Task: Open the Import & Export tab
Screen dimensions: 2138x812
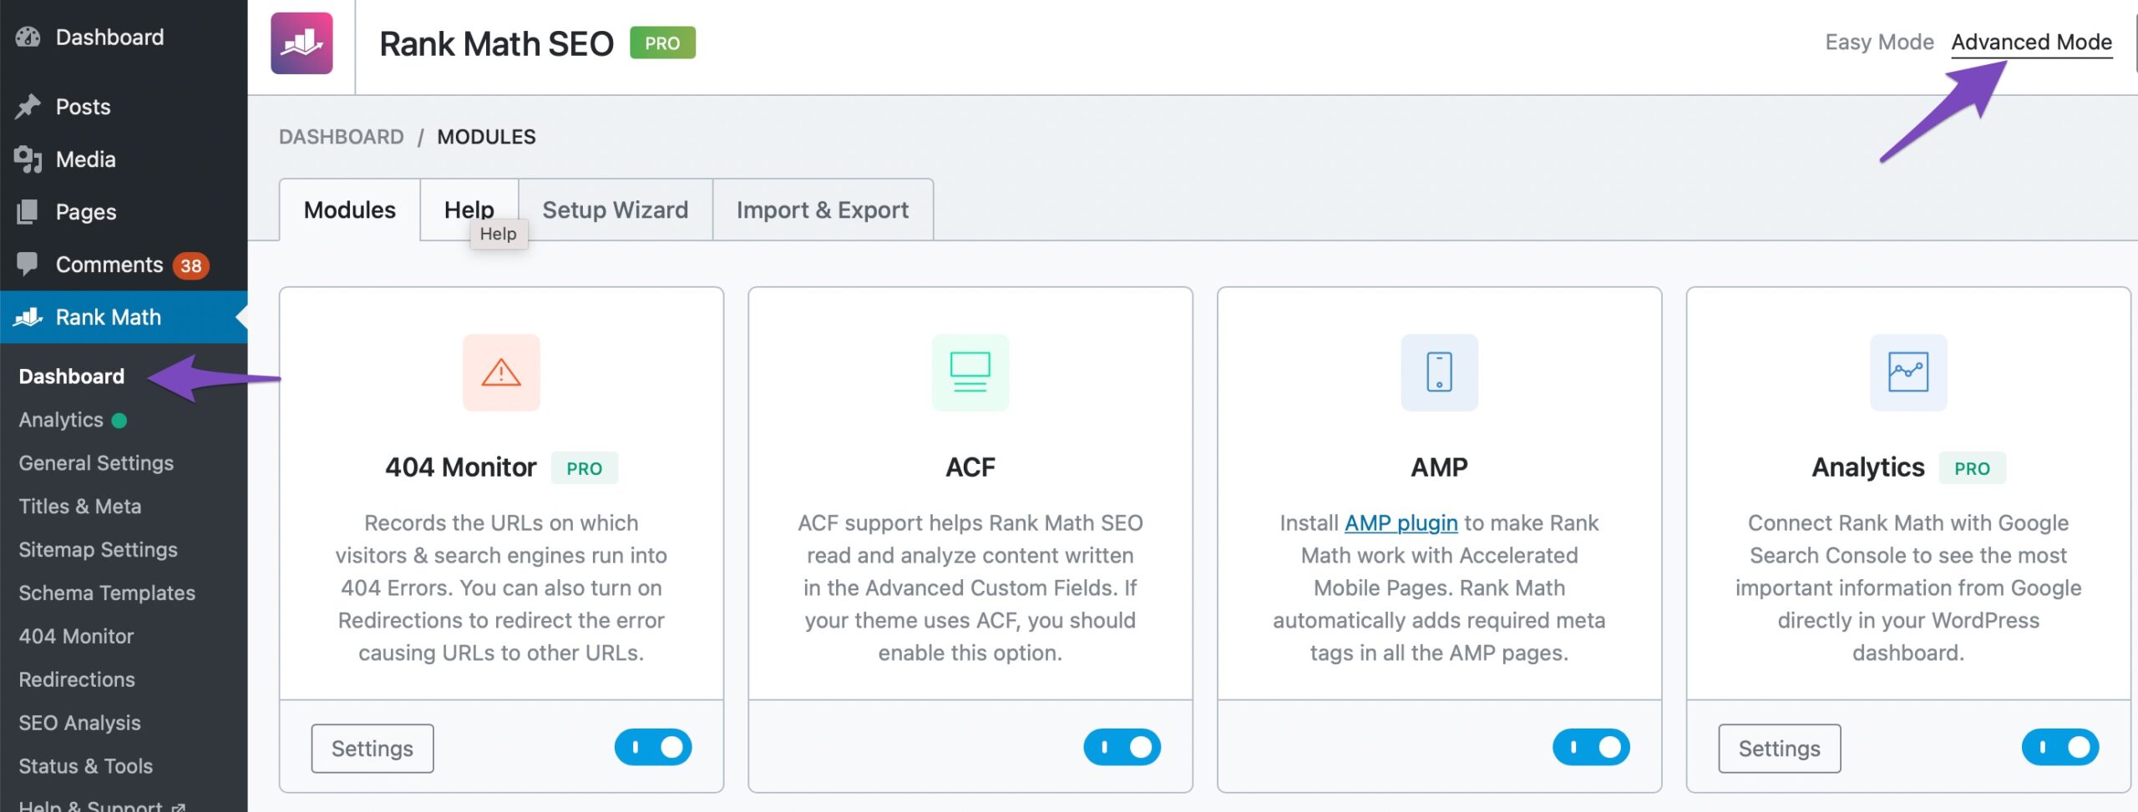Action: click(823, 209)
